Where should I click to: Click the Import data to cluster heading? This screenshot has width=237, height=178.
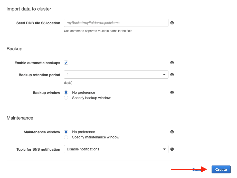(x=29, y=9)
